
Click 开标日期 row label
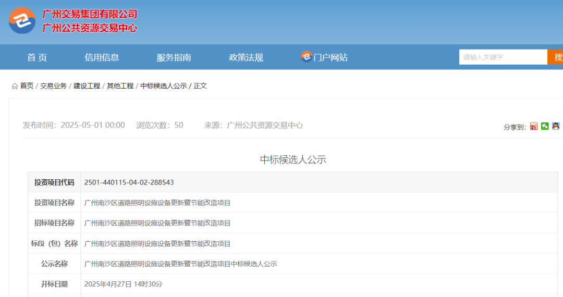coord(54,284)
